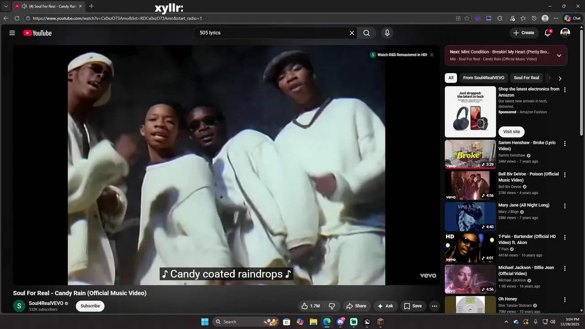Open Windows Start menu
585x329 pixels.
205,322
